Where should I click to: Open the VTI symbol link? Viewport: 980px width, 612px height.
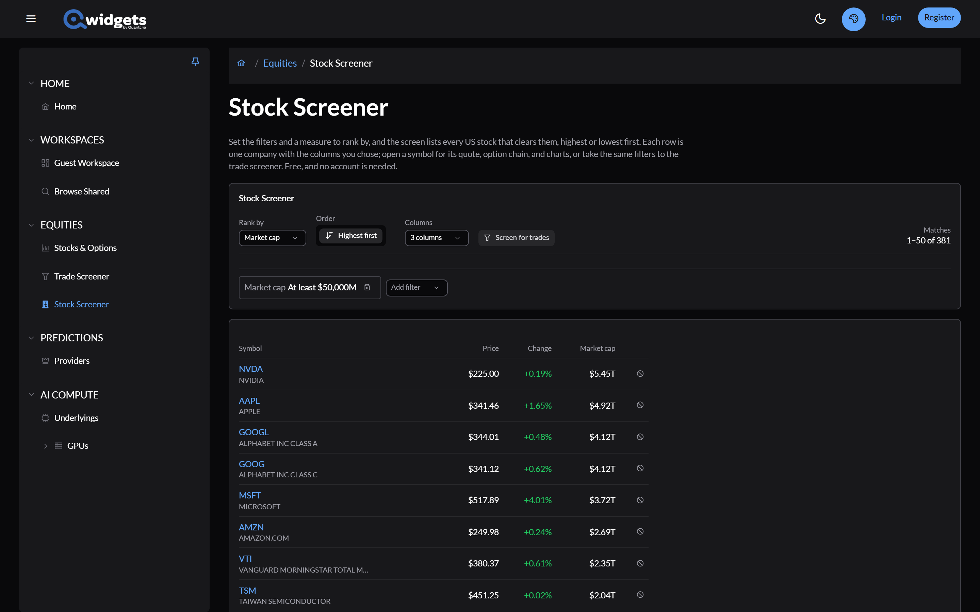(245, 559)
